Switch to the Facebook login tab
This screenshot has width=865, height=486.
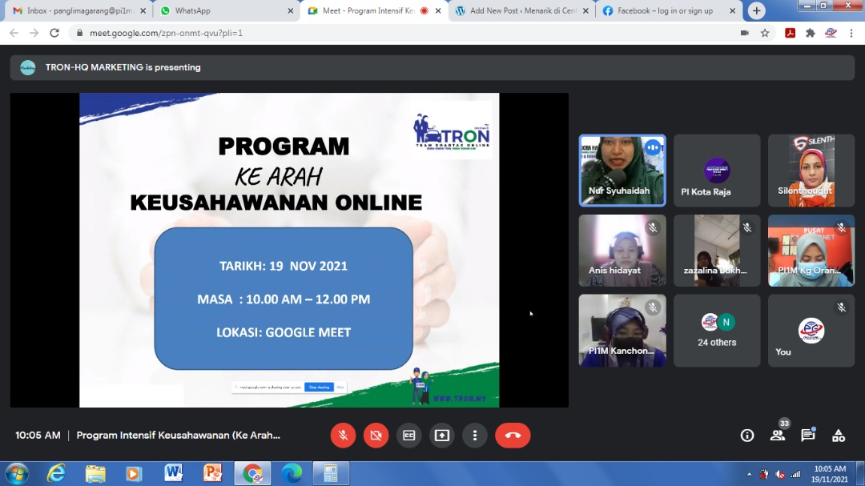pos(663,11)
